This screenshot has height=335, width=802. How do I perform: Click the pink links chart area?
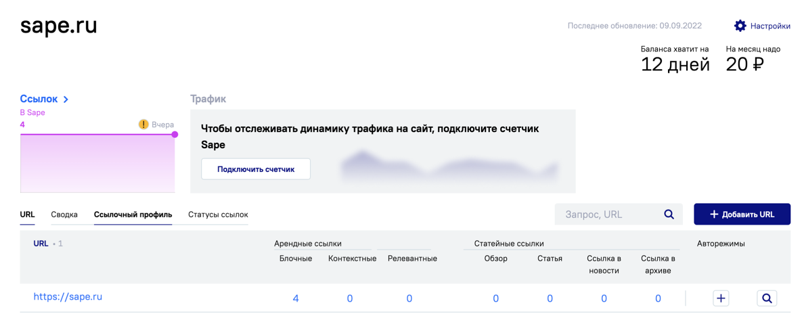97,164
